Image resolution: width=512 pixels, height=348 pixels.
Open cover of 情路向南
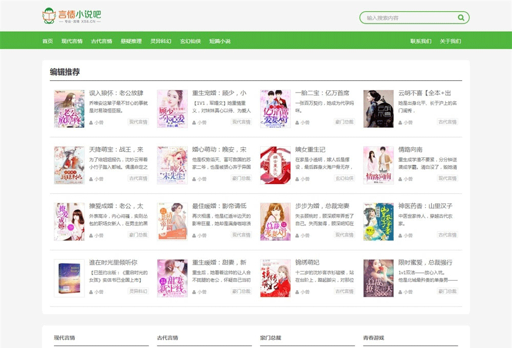[378, 165]
